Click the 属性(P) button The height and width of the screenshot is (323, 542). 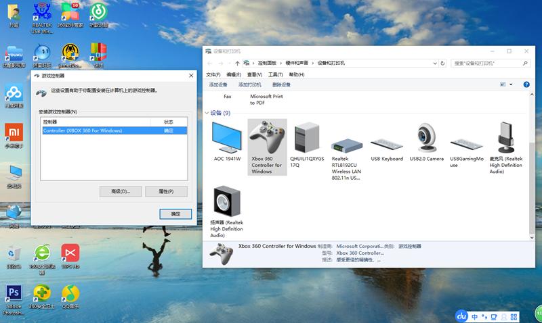166,191
